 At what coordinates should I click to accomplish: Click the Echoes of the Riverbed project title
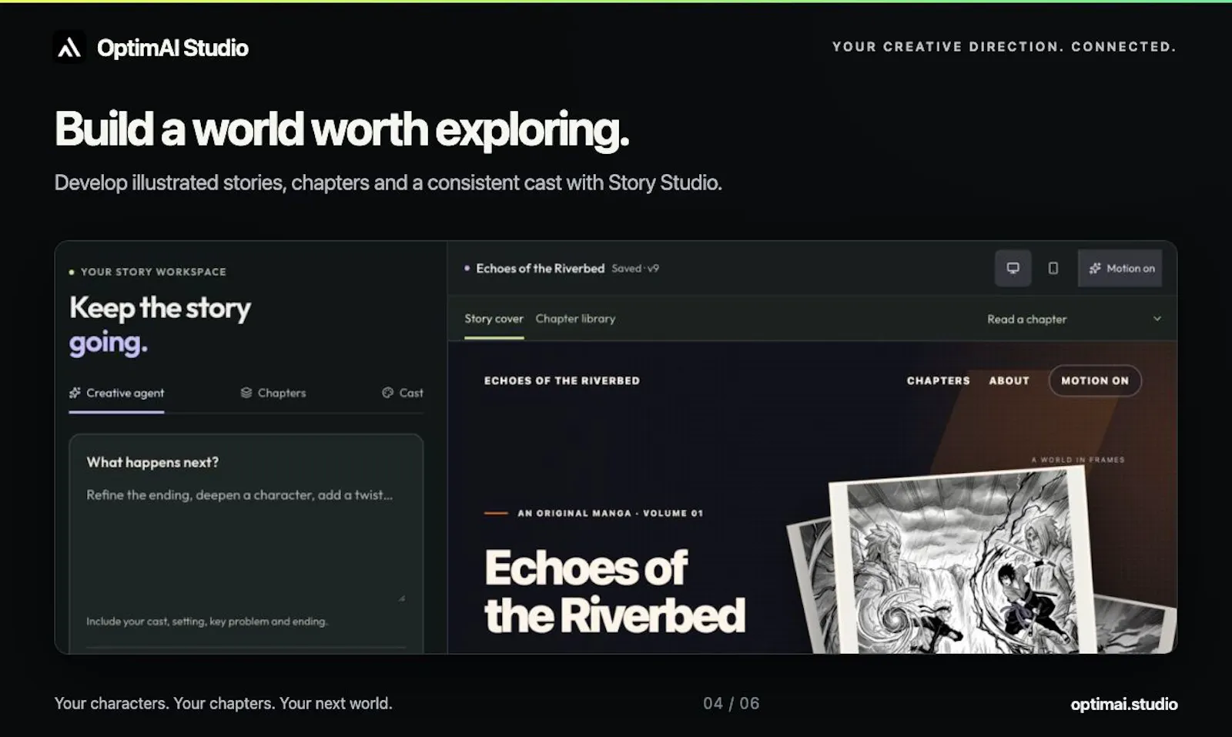click(x=540, y=268)
